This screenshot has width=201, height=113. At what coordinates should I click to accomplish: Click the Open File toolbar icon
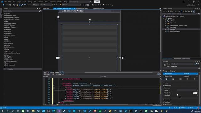pyautogui.click(x=17, y=5)
